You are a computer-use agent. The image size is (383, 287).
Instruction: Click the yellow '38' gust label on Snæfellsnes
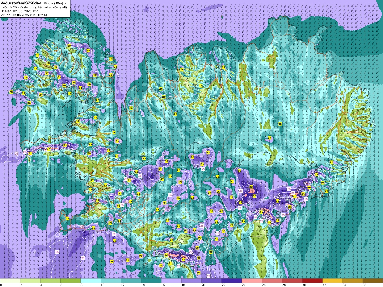click(x=65, y=146)
